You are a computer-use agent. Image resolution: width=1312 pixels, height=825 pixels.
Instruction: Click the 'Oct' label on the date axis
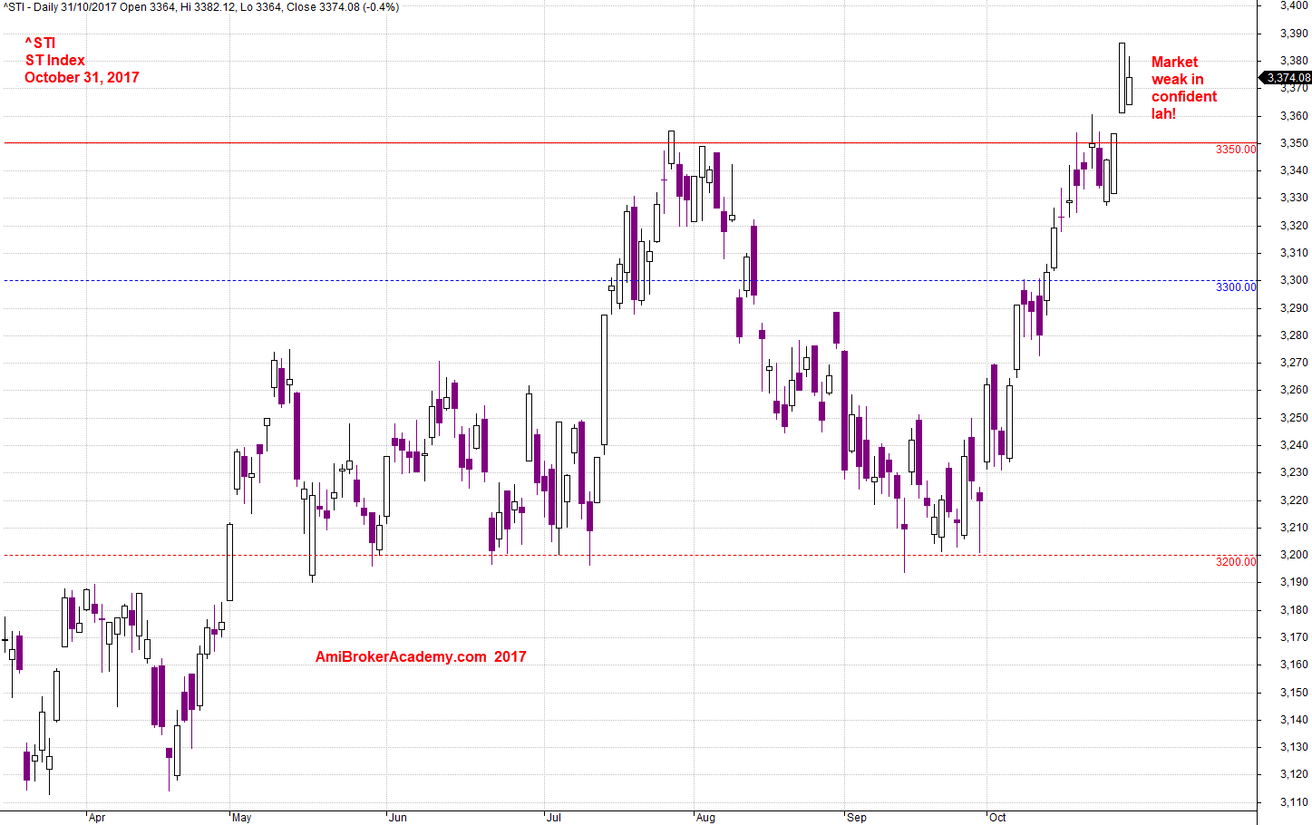tap(997, 818)
